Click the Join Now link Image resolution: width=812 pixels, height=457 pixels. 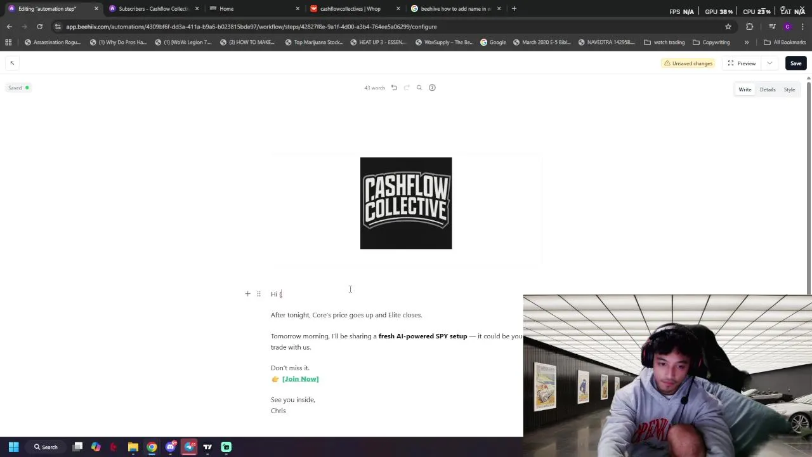click(x=300, y=379)
